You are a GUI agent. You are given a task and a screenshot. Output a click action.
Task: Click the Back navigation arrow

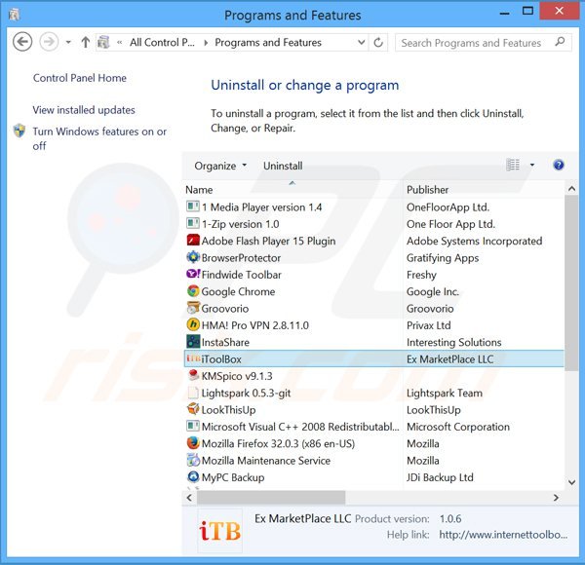coord(22,42)
